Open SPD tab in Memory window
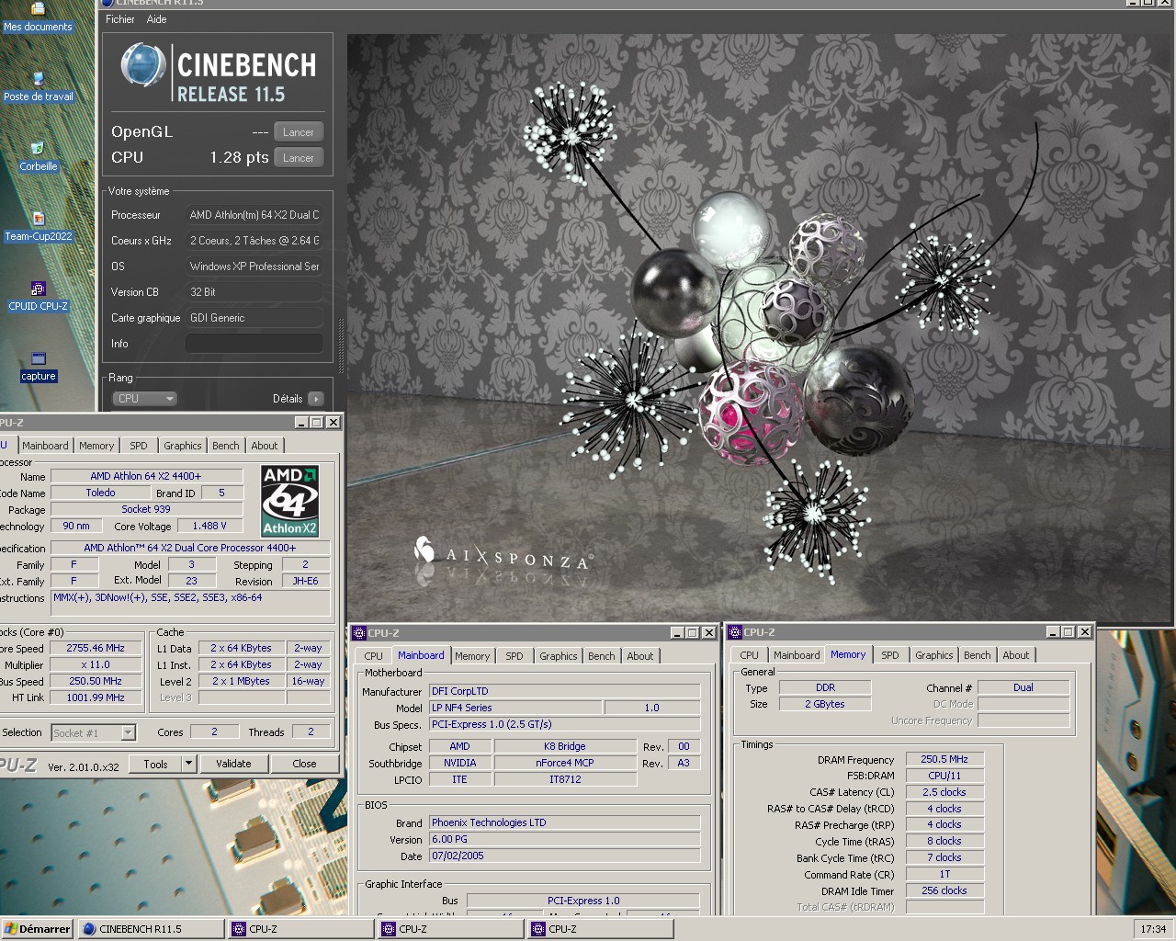Screen dimensions: 1176x941 [890, 655]
